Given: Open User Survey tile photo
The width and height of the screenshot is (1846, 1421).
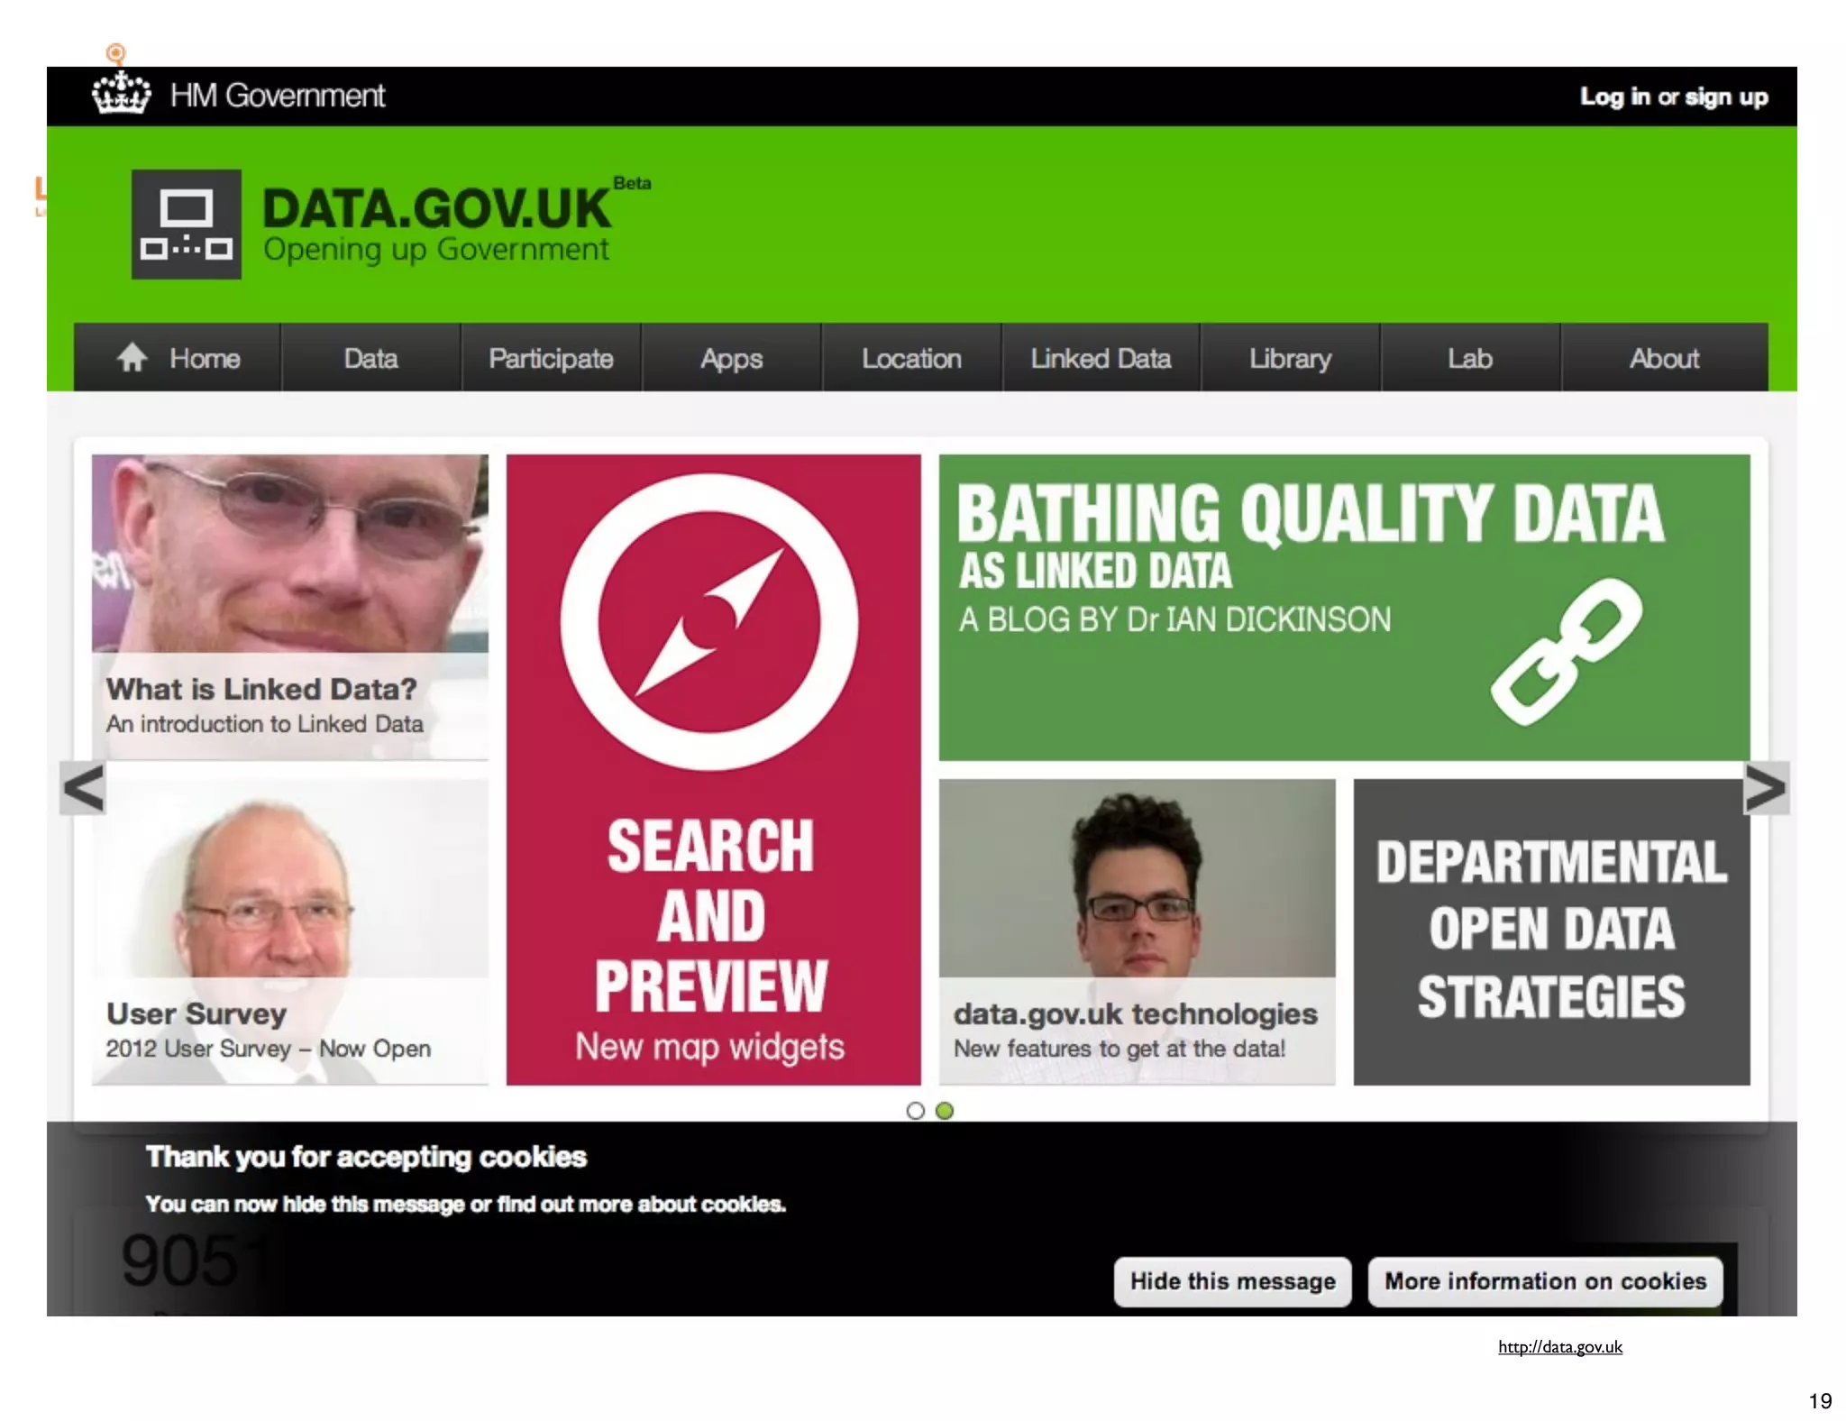Looking at the screenshot, I should click(x=290, y=878).
